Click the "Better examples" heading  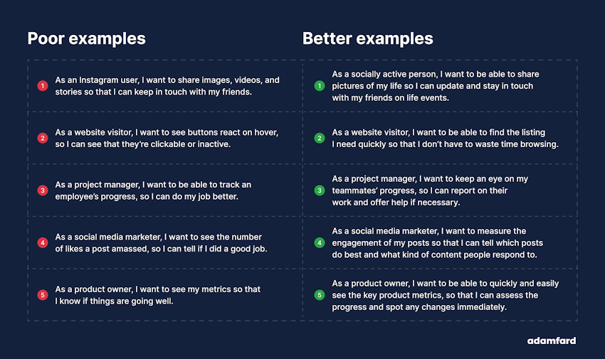[x=367, y=38]
